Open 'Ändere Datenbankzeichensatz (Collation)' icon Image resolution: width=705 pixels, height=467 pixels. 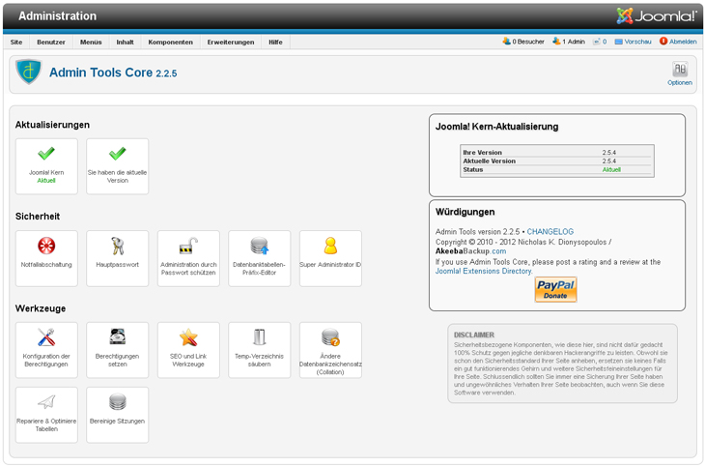click(330, 350)
